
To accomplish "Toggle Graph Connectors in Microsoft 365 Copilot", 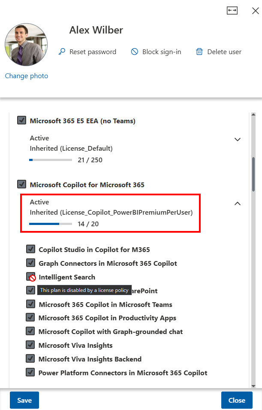I will (30, 262).
